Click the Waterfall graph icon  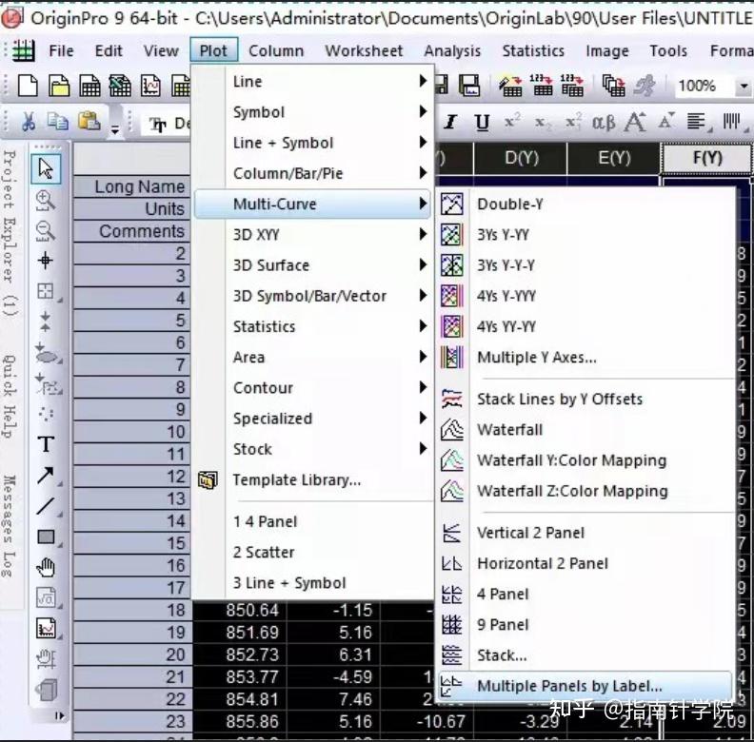pos(452,430)
